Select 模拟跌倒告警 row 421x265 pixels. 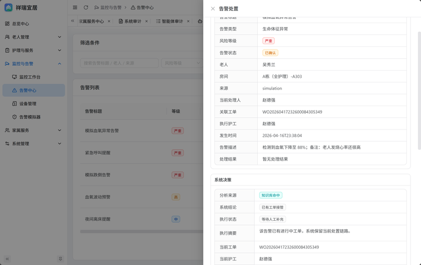pos(142,175)
